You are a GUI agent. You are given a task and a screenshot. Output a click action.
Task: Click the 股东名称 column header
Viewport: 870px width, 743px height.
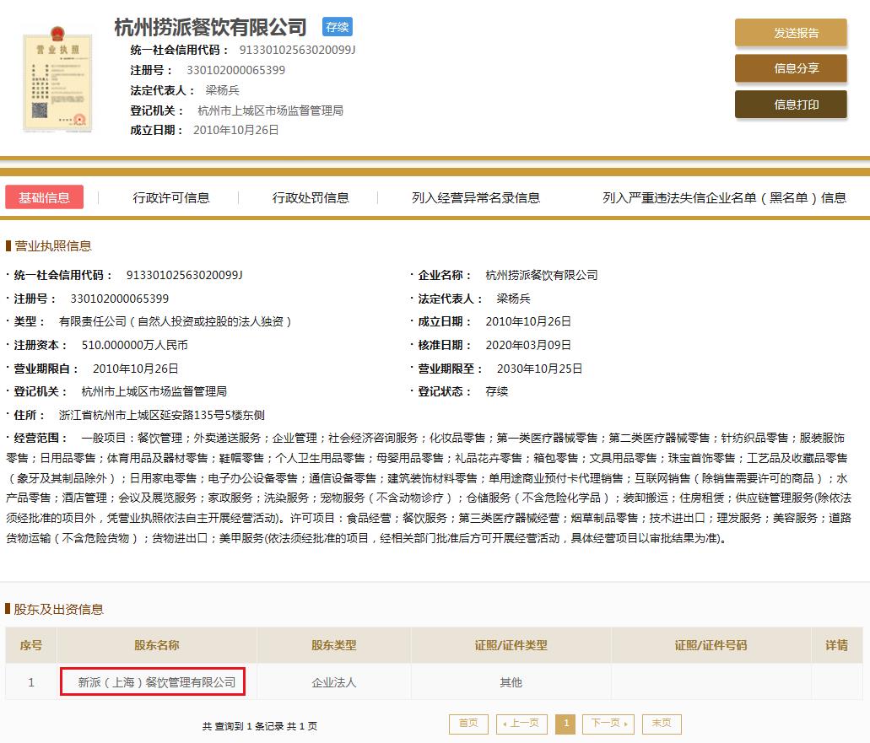[x=156, y=645]
